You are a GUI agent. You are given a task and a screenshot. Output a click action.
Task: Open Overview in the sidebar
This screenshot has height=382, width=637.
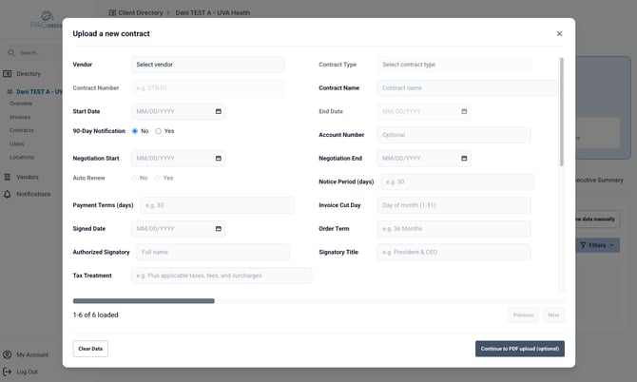pyautogui.click(x=21, y=104)
